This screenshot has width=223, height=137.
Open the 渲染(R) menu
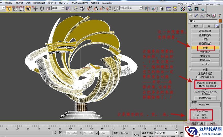[x=52, y=3]
